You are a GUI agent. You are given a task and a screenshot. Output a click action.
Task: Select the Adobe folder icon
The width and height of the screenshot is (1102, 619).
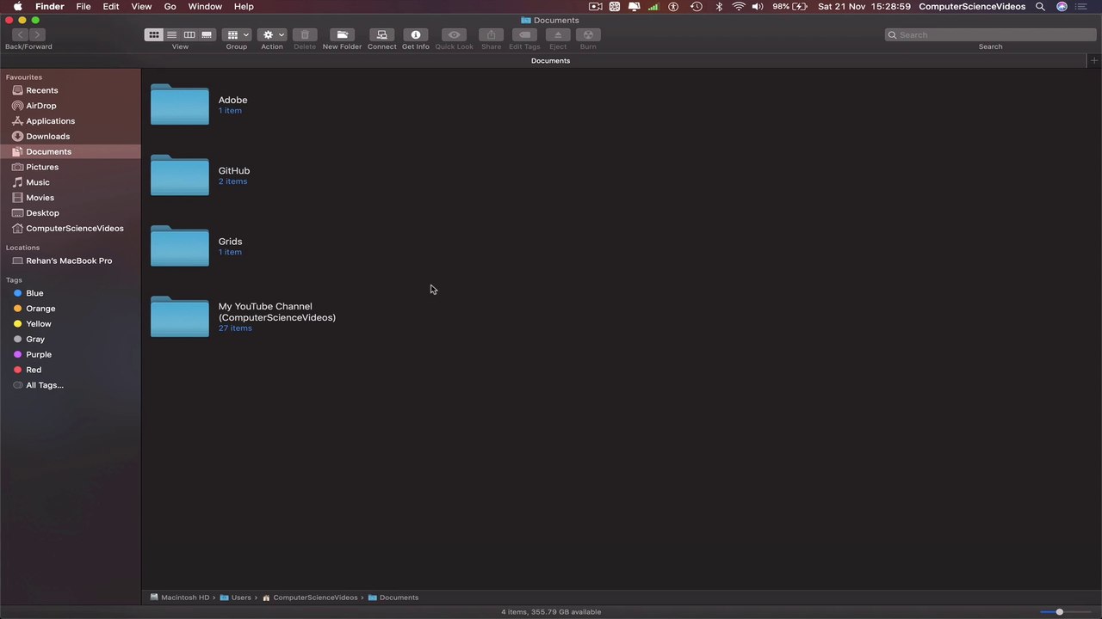(x=180, y=104)
